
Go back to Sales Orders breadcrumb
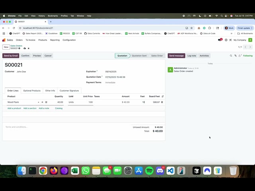pos(16,46)
